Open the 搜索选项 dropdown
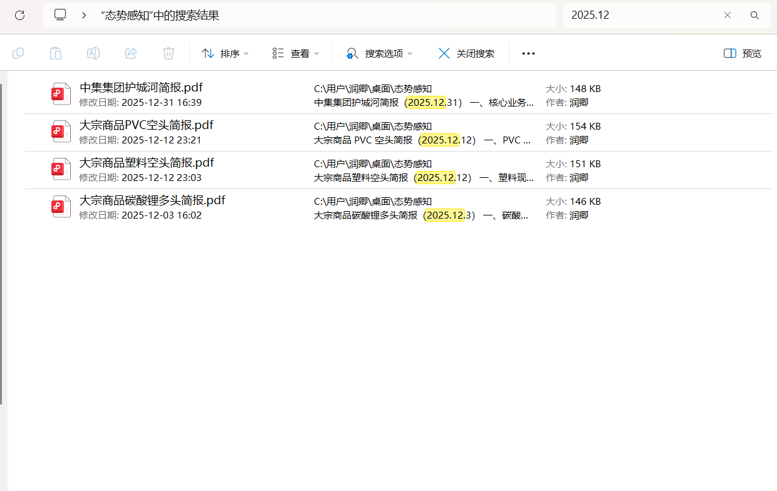The width and height of the screenshot is (777, 491). click(x=379, y=53)
